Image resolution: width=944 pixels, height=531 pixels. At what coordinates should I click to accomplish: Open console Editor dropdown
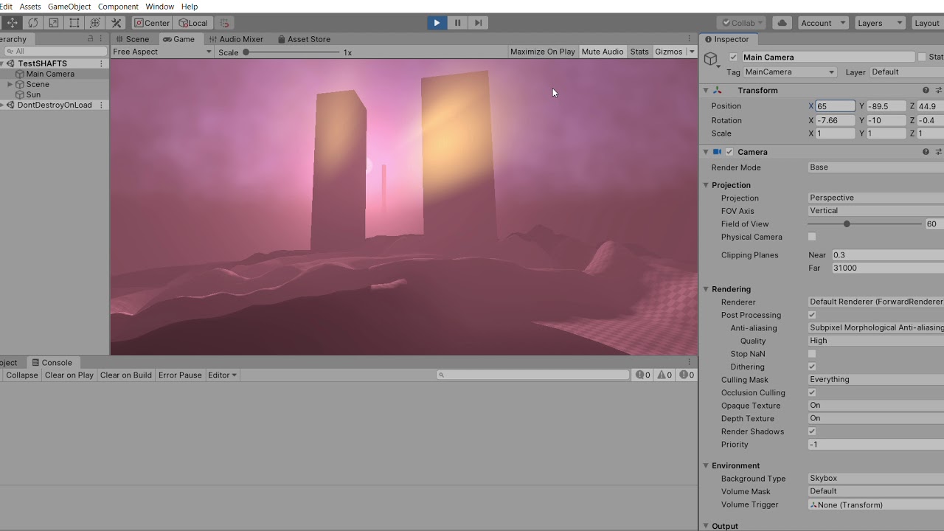(x=222, y=375)
